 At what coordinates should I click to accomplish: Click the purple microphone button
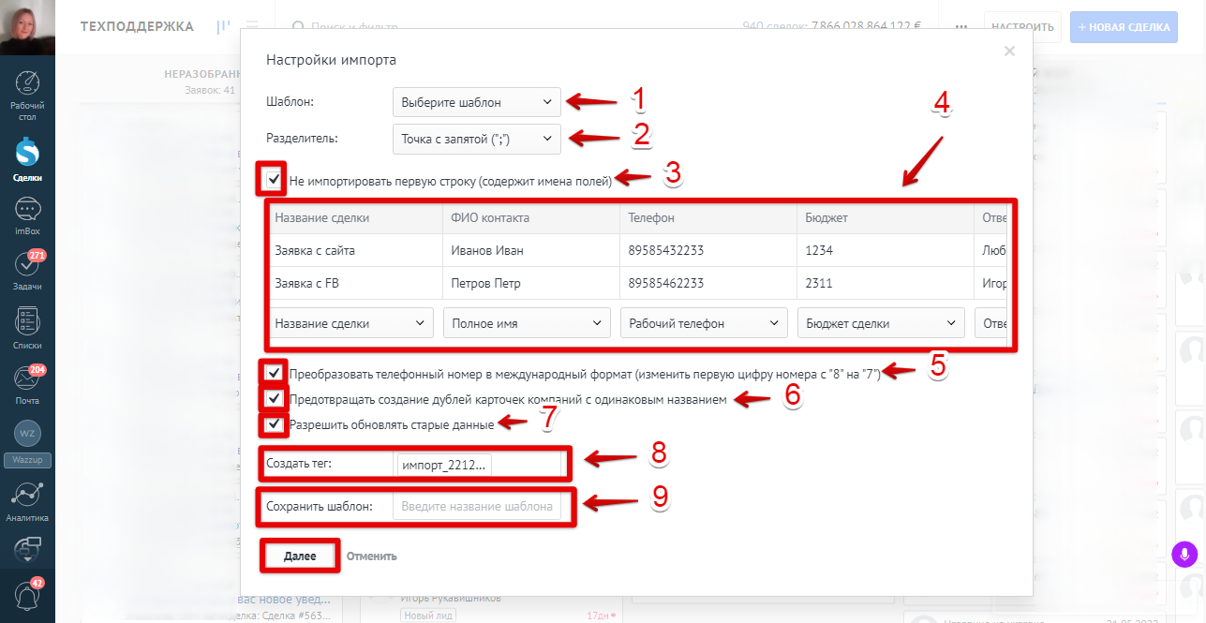[x=1185, y=554]
